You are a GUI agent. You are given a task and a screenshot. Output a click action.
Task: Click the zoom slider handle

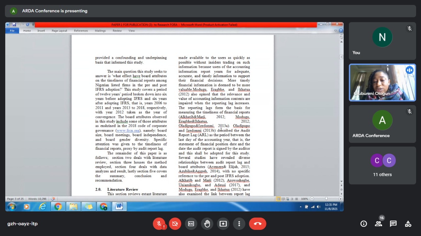point(326,199)
